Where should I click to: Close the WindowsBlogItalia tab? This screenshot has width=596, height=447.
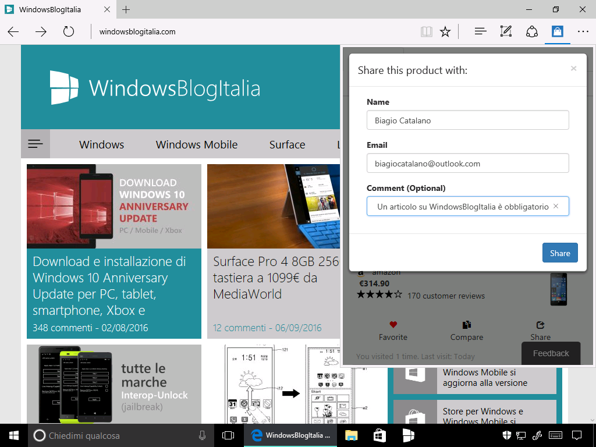tap(107, 9)
